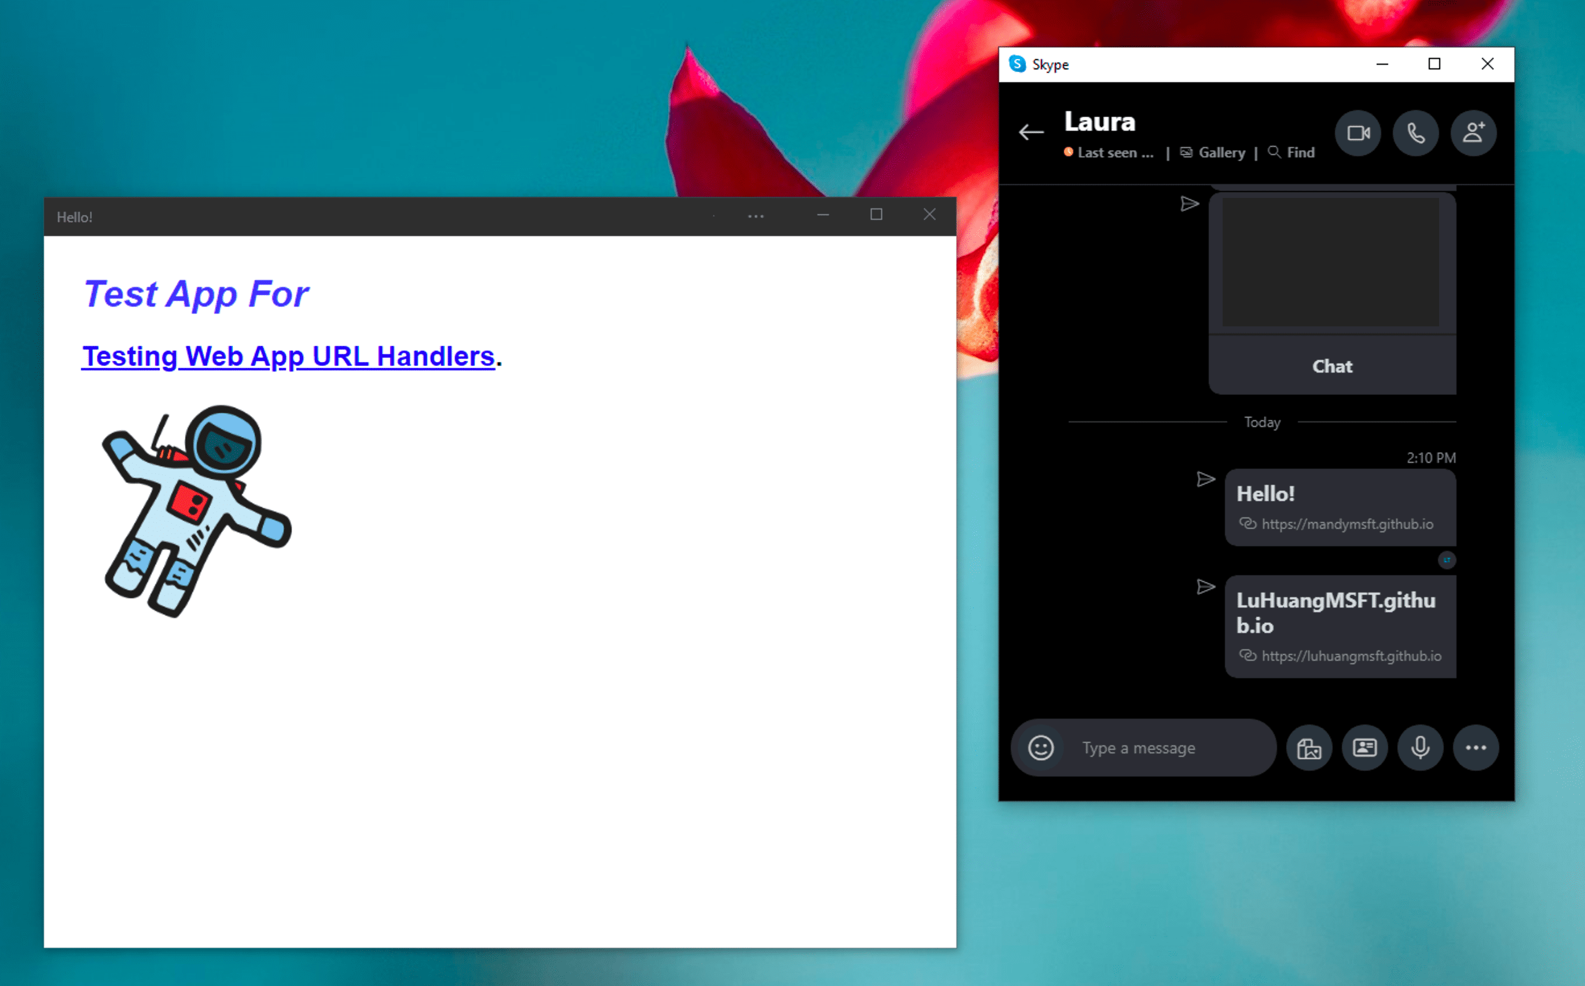Click the microphone icon in Skype
The height and width of the screenshot is (986, 1585).
[1418, 748]
